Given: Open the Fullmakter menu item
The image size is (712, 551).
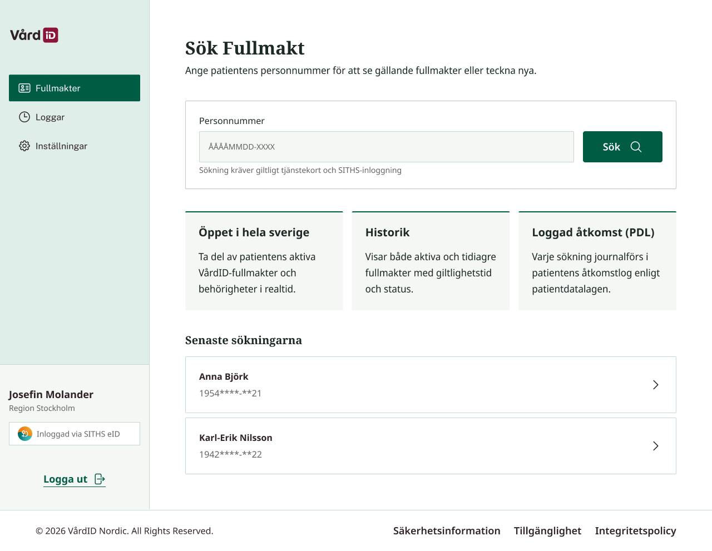Looking at the screenshot, I should [75, 88].
